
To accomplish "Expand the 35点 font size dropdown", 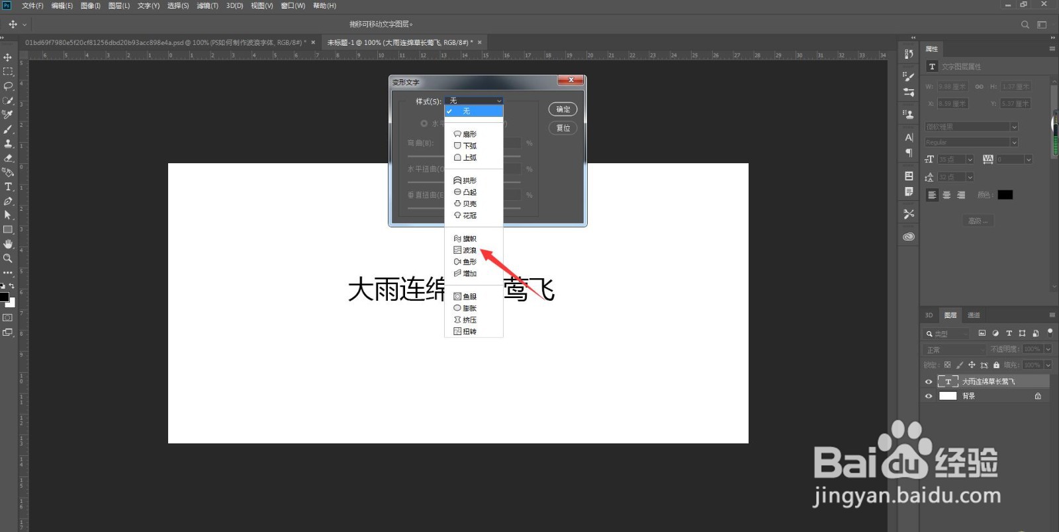I will click(970, 160).
